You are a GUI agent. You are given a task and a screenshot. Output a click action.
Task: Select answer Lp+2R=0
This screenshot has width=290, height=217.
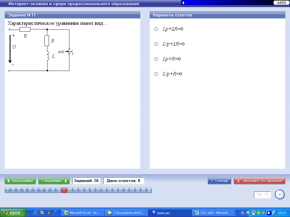pyautogui.click(x=156, y=29)
